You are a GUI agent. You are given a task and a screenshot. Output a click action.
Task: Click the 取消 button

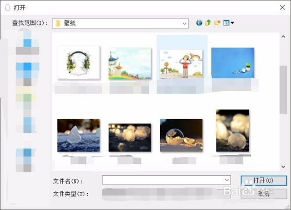pos(264,194)
